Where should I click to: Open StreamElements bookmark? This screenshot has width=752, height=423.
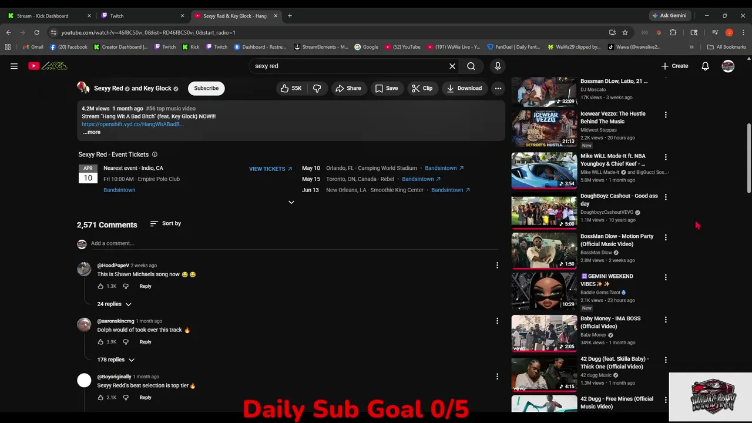(x=321, y=47)
